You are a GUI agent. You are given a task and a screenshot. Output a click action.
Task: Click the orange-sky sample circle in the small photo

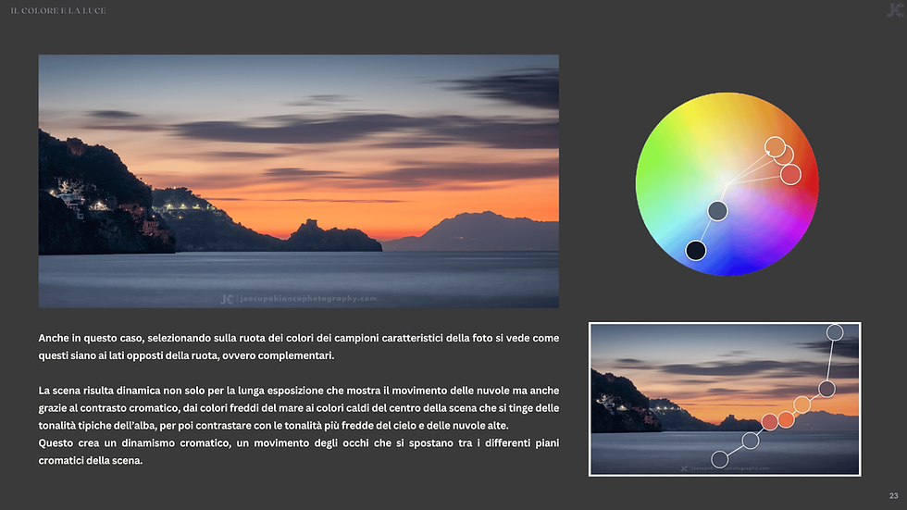[x=801, y=404]
